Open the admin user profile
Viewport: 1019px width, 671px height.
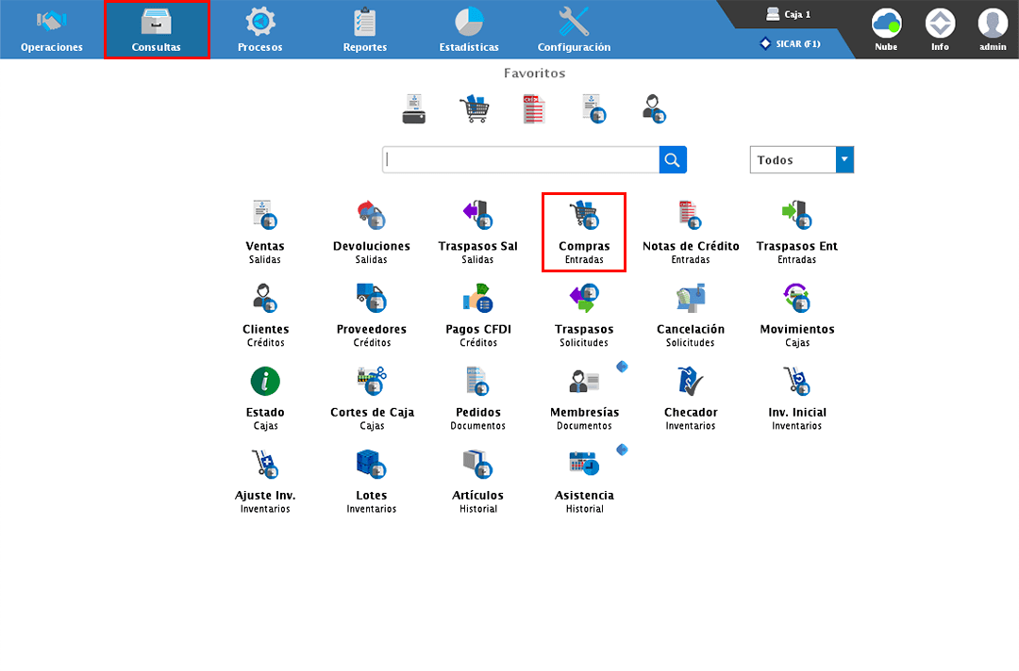tap(992, 29)
